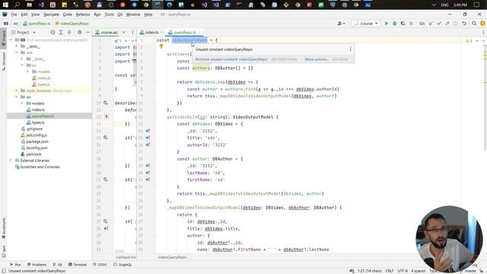Image resolution: width=487 pixels, height=274 pixels.
Task: Expand node_modules library root folder
Action: (x=17, y=91)
